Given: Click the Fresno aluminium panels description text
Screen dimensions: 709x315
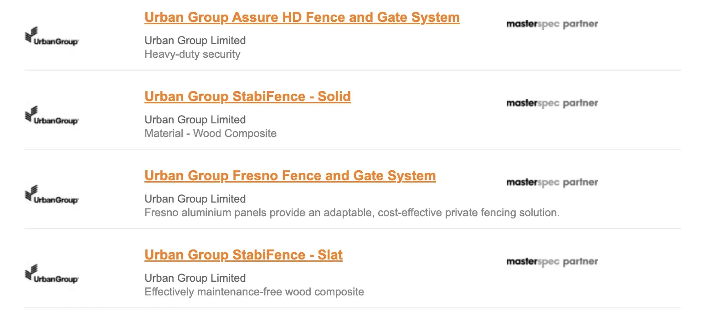Looking at the screenshot, I should pos(352,213).
